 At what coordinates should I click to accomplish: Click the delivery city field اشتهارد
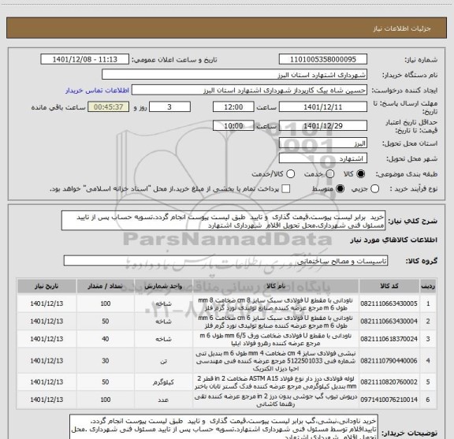click(323, 158)
